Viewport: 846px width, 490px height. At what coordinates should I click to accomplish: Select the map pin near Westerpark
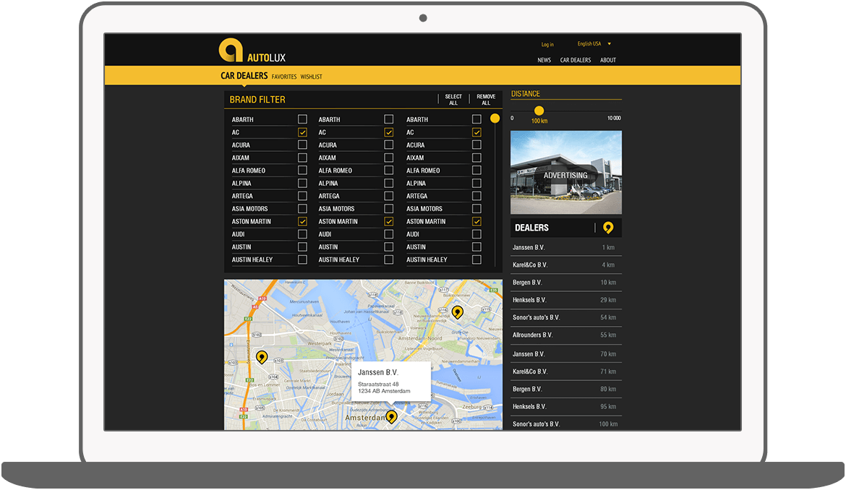click(262, 358)
